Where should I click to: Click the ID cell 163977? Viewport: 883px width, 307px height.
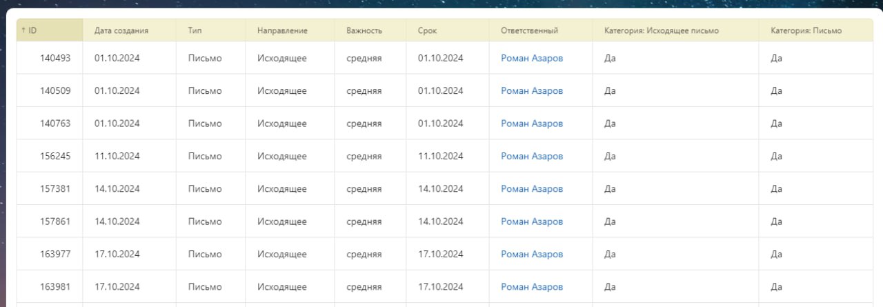coord(55,254)
